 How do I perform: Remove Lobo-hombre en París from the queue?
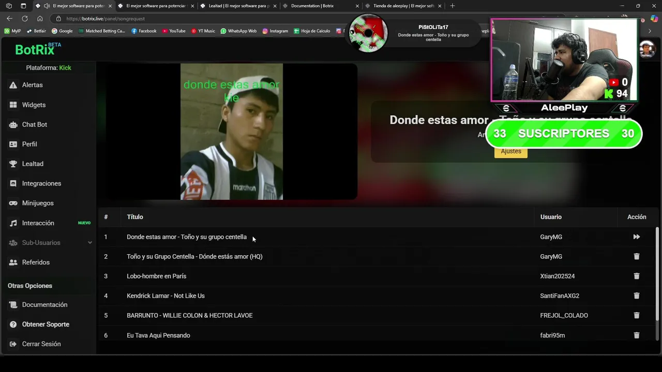(x=636, y=276)
